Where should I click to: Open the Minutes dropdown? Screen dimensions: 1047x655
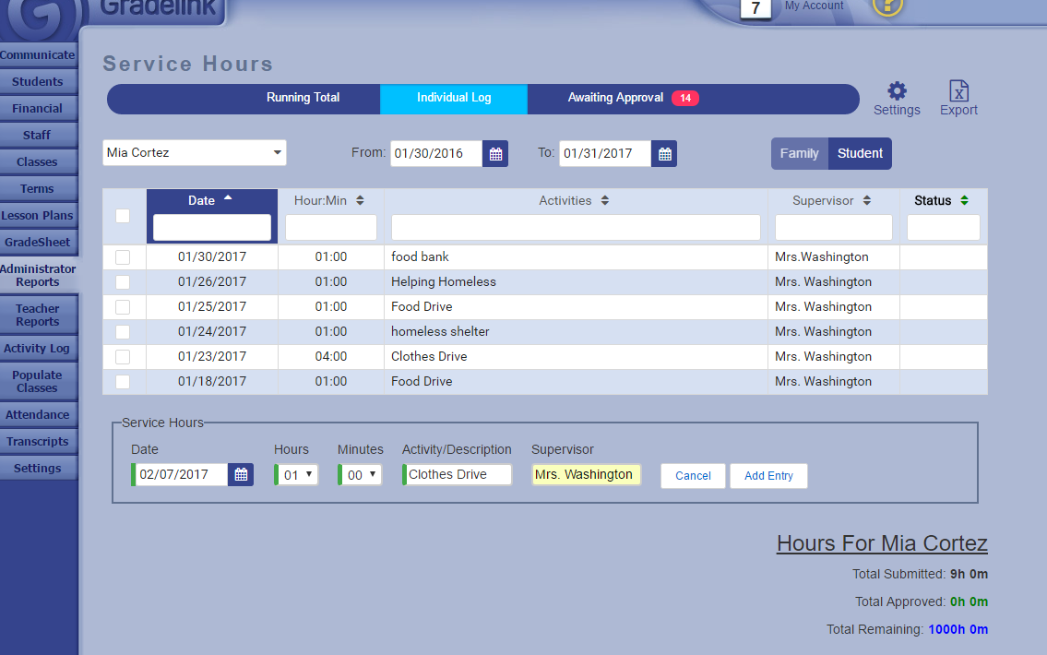pyautogui.click(x=360, y=475)
